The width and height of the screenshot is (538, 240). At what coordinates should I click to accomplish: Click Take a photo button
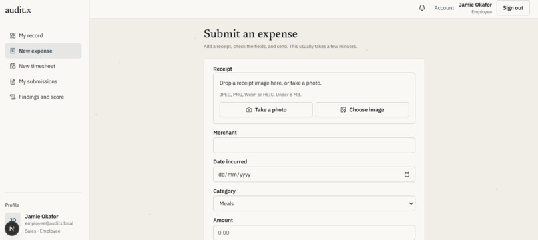(266, 110)
